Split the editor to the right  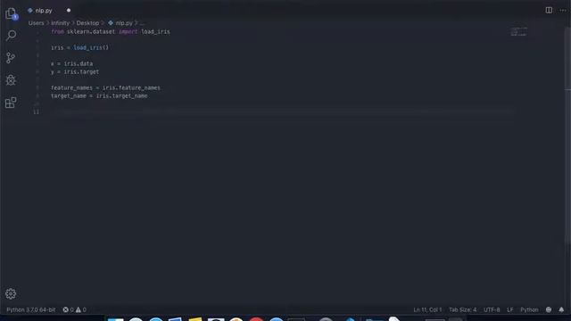tap(549, 10)
